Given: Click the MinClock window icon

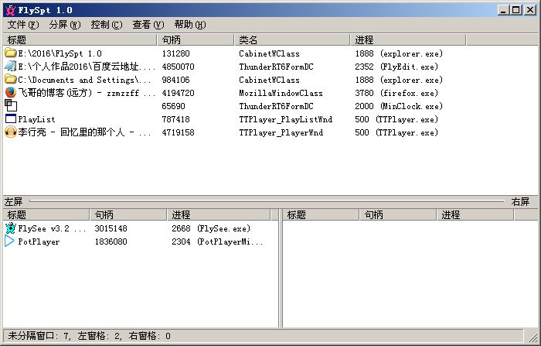Looking at the screenshot, I should pyautogui.click(x=11, y=105).
